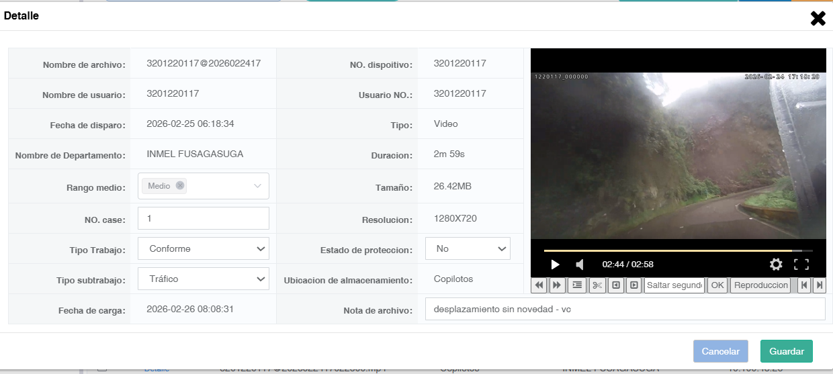Click the NO. case input field
This screenshot has width=833, height=374.
pyautogui.click(x=204, y=218)
